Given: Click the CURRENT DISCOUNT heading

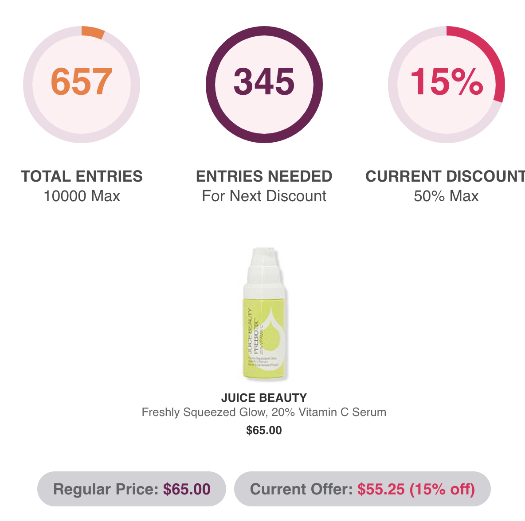Looking at the screenshot, I should point(445,176).
